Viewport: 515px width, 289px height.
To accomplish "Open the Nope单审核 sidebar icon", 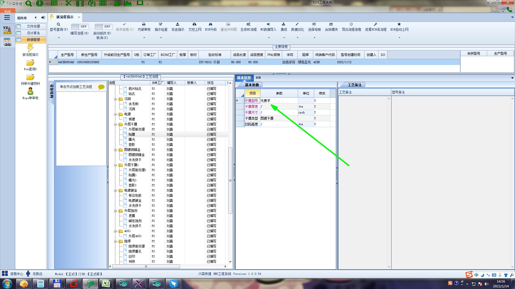I will 30,92.
